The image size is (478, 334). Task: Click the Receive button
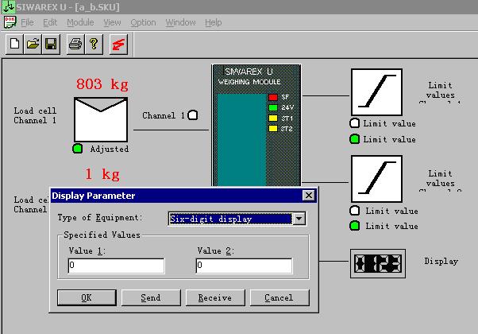(x=215, y=297)
